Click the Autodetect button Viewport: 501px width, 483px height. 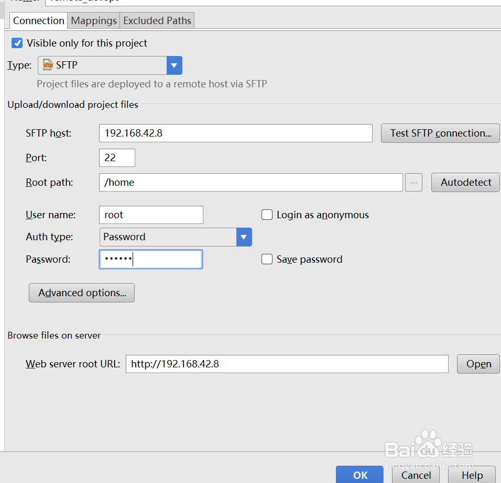coord(465,183)
